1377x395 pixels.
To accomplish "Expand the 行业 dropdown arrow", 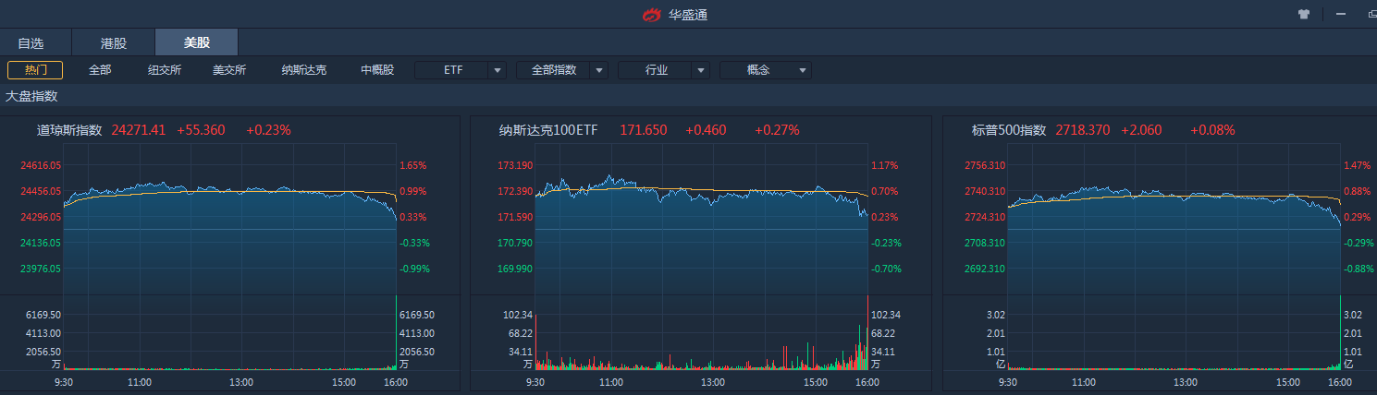I will coord(701,70).
